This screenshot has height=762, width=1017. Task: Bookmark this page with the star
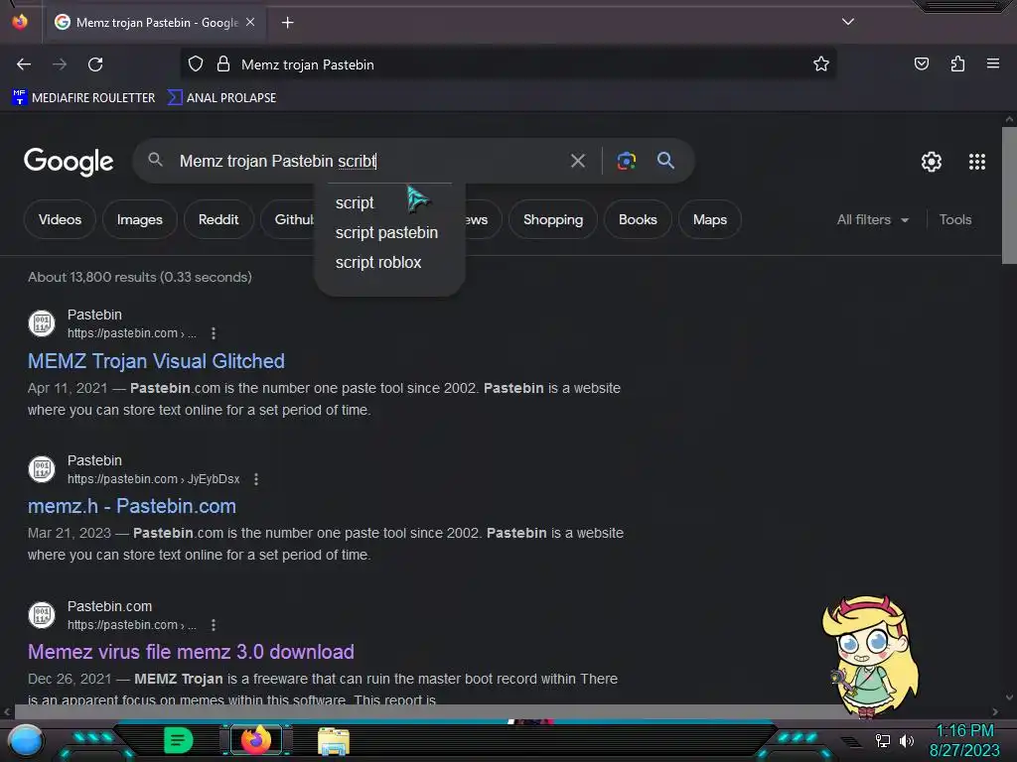pyautogui.click(x=821, y=64)
